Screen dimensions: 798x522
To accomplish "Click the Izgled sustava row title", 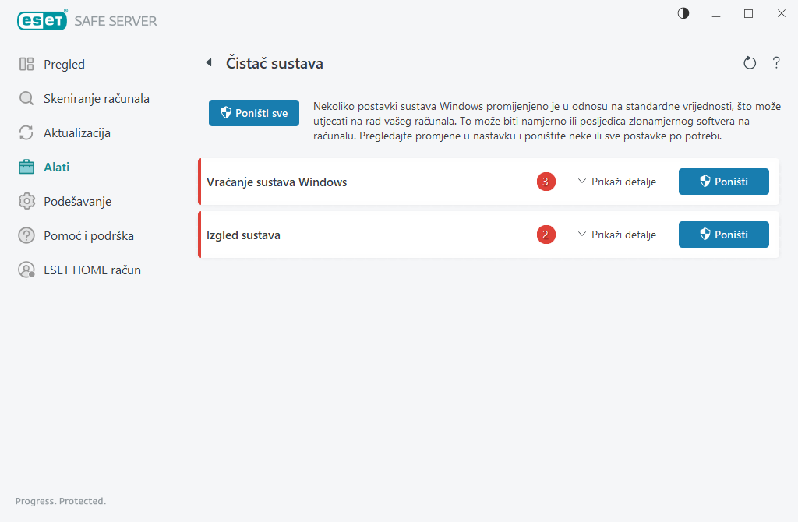I will point(243,235).
